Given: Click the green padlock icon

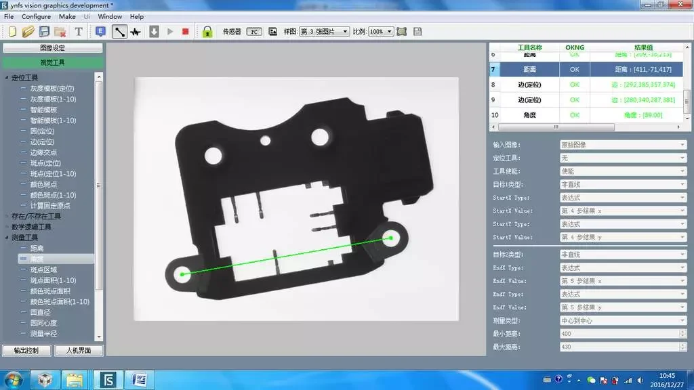Looking at the screenshot, I should [x=207, y=31].
